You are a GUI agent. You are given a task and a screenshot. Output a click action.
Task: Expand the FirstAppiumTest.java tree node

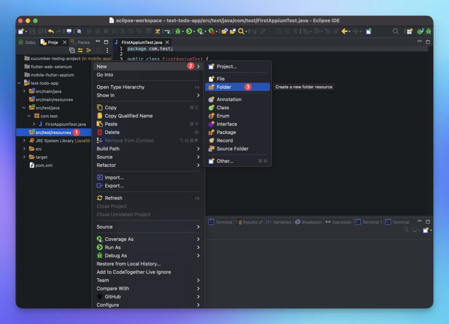tap(34, 124)
